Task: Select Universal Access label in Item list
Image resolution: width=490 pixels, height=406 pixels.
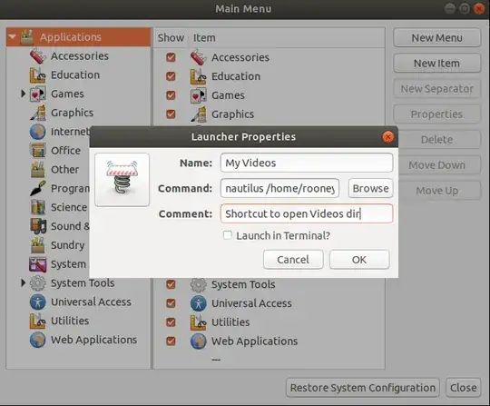Action: pyautogui.click(x=251, y=303)
